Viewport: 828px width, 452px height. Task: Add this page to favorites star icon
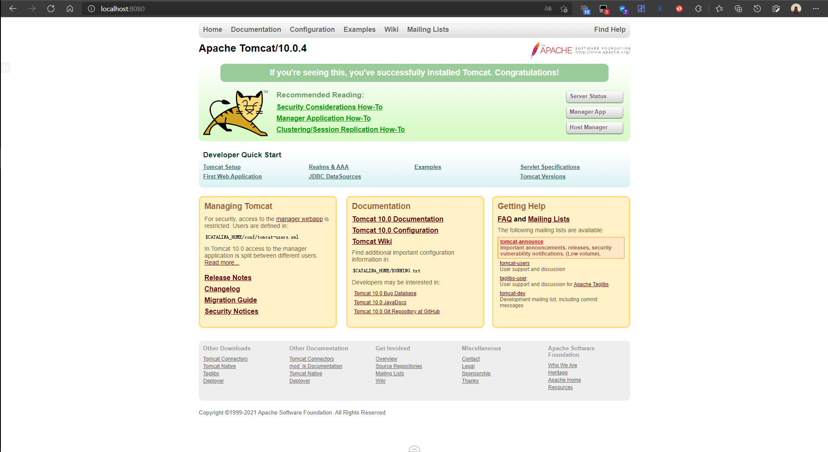(x=564, y=9)
